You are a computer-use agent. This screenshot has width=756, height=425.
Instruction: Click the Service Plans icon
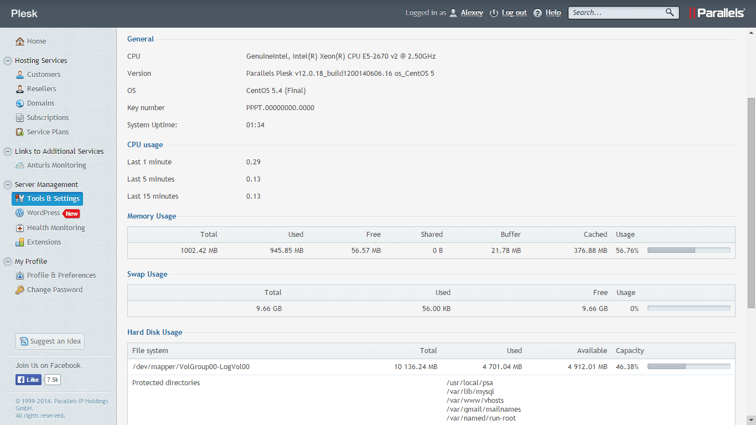click(20, 132)
